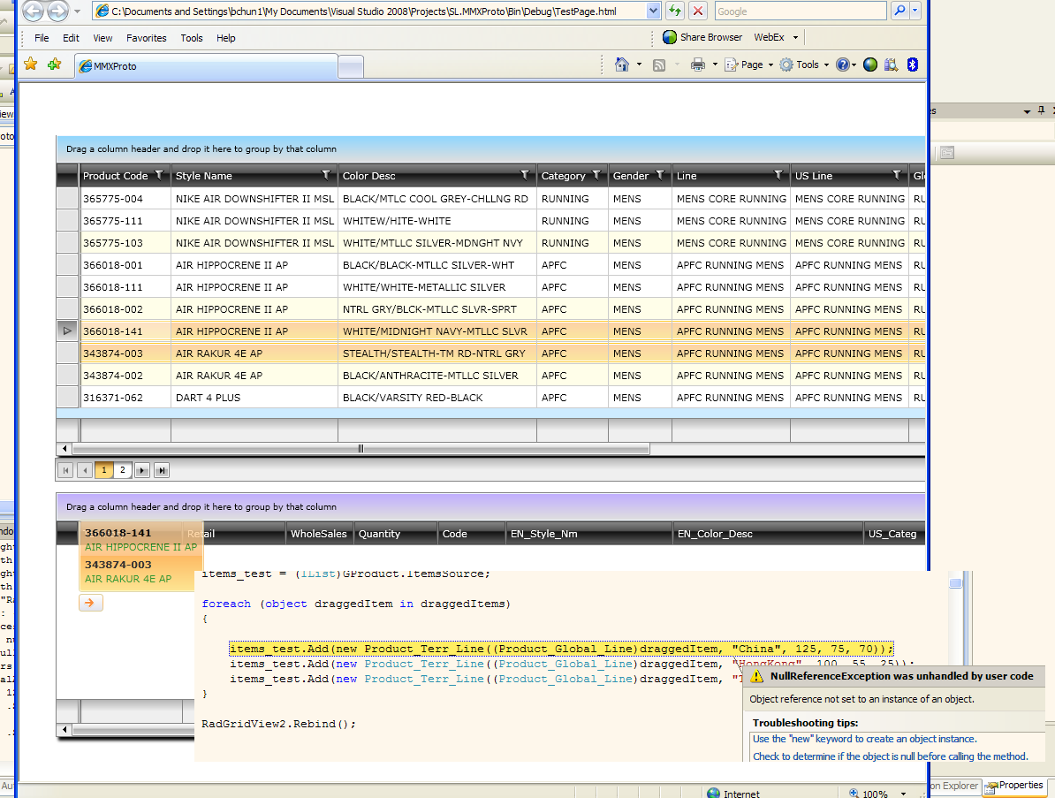Go to page 2 of the grid
This screenshot has height=798, width=1055.
click(123, 470)
